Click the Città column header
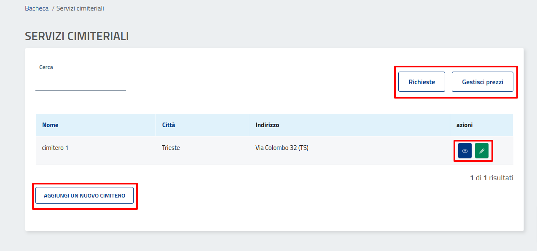This screenshot has width=537, height=251. 169,125
